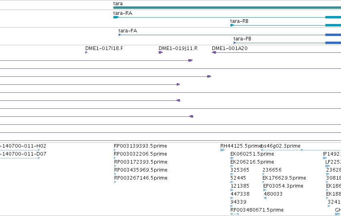341x216 pixels.
Task: Open the DME1-017I18.F feature label
Action: (x=104, y=48)
